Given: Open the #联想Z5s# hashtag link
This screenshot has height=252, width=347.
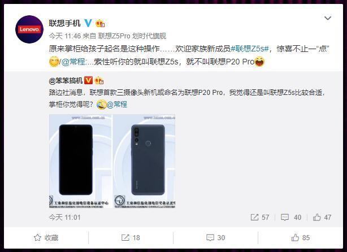Looking at the screenshot, I should pyautogui.click(x=250, y=49).
